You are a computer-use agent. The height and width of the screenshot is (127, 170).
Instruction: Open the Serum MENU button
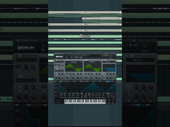(107, 56)
